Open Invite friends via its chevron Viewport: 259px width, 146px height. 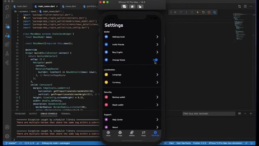[x=157, y=45]
